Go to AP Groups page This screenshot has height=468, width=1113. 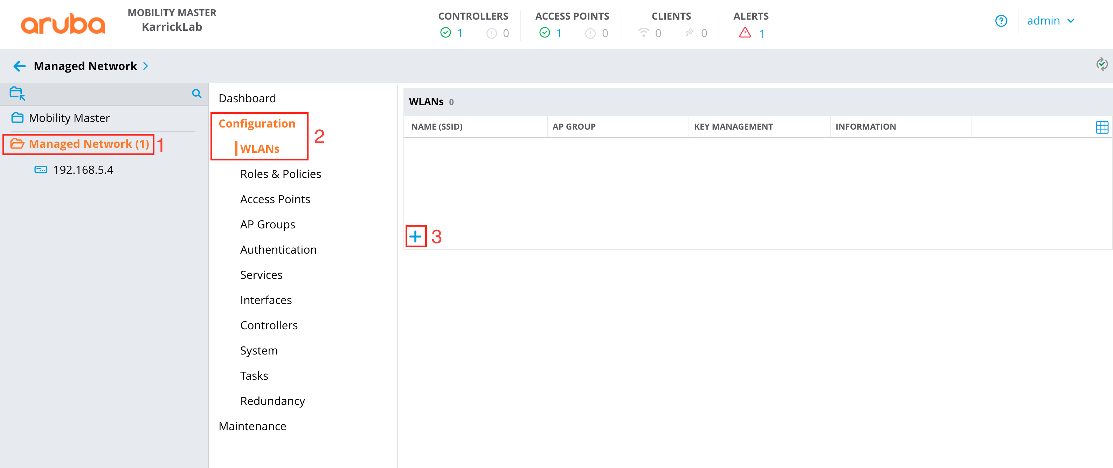coord(268,225)
